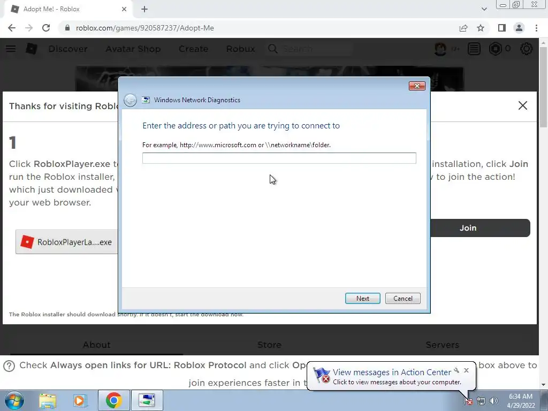Open the Windows Start menu
The image size is (548, 411).
tap(14, 400)
